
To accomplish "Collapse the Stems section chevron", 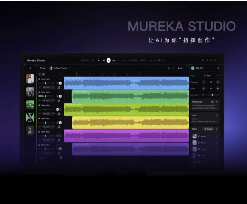I will [217, 129].
